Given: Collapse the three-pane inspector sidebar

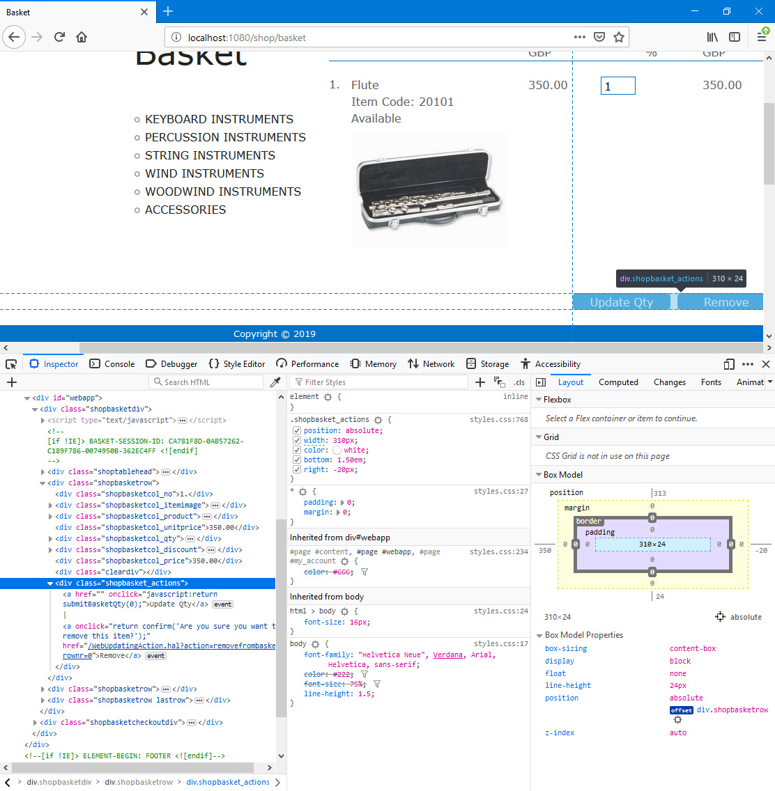Looking at the screenshot, I should point(541,382).
